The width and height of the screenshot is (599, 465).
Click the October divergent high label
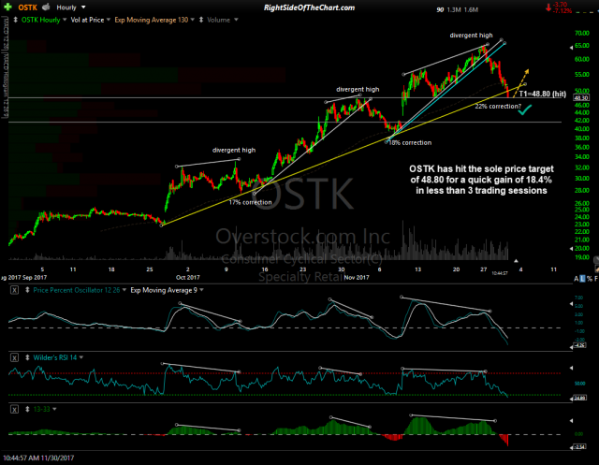[234, 151]
